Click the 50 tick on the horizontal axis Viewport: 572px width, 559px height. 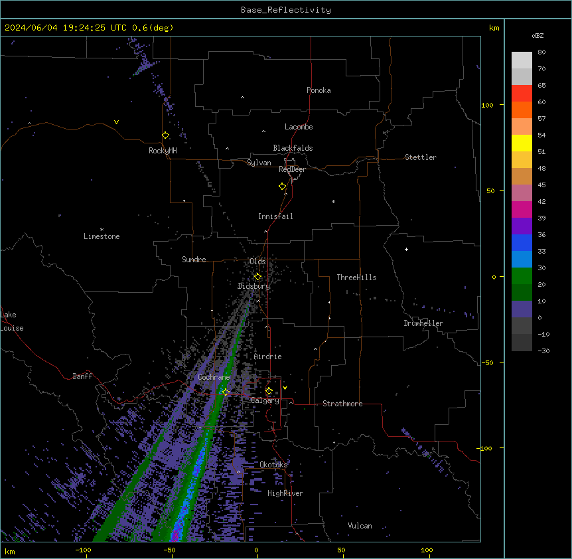[341, 550]
